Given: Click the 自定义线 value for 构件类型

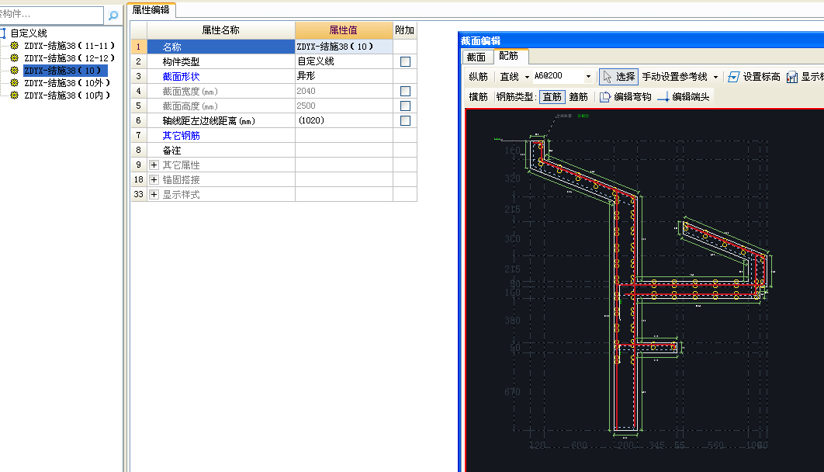Looking at the screenshot, I should [344, 61].
